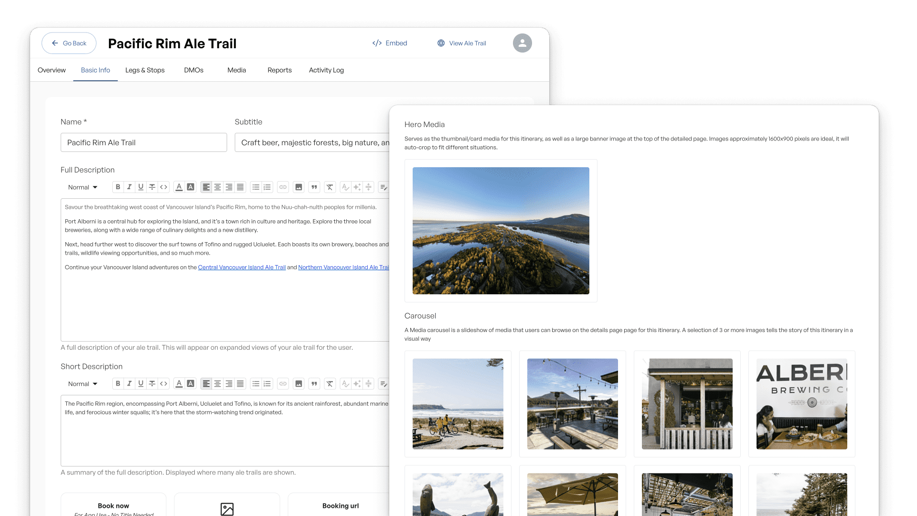Click the insert link icon in Full Description
Image resolution: width=917 pixels, height=516 pixels.
(283, 187)
